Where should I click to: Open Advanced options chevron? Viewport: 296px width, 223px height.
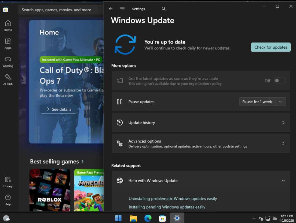click(x=283, y=144)
